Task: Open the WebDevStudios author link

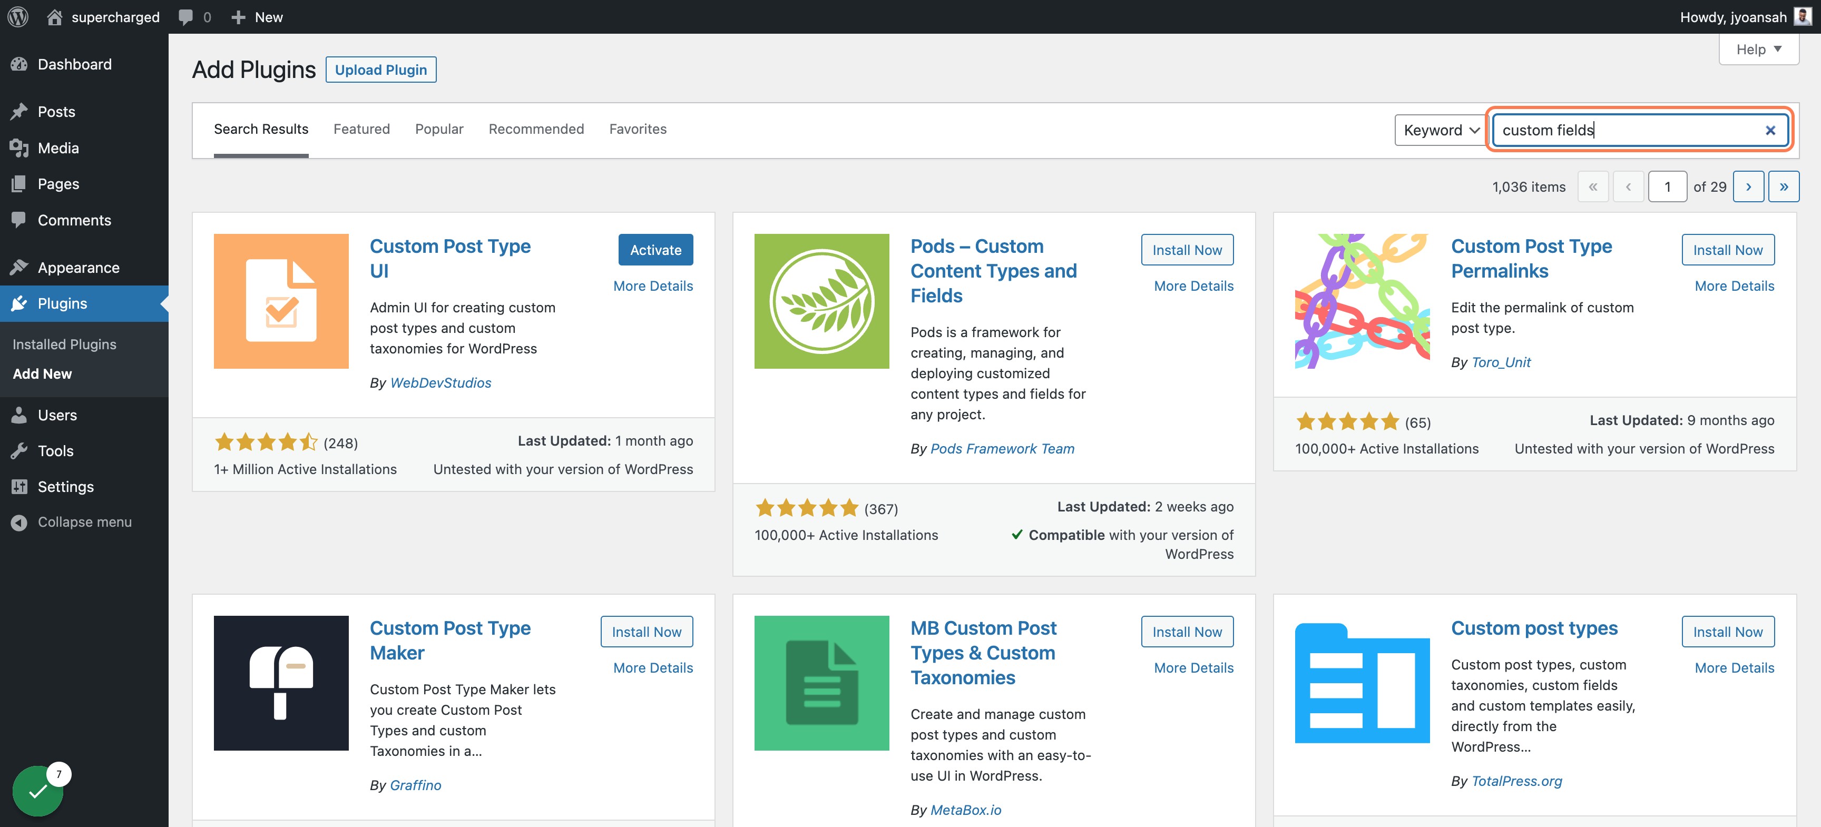Action: pyautogui.click(x=440, y=382)
